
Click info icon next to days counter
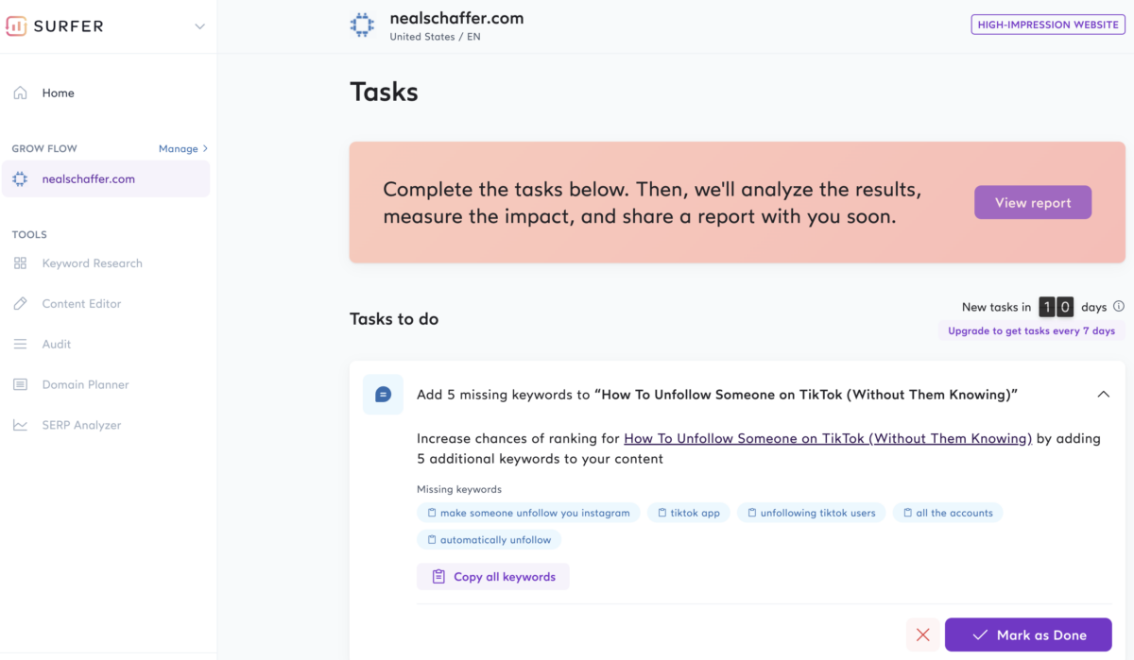[1119, 307]
